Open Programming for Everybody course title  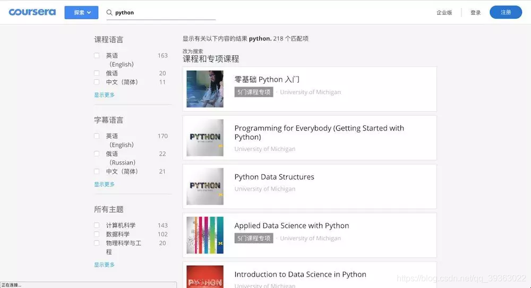pos(319,132)
